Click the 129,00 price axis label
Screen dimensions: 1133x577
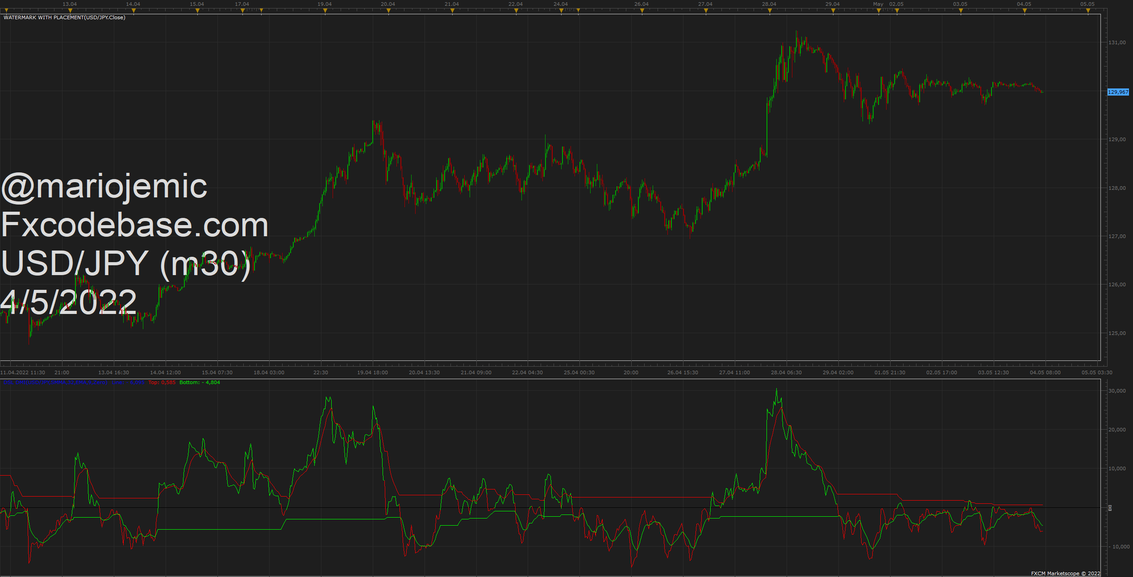[x=1117, y=139]
